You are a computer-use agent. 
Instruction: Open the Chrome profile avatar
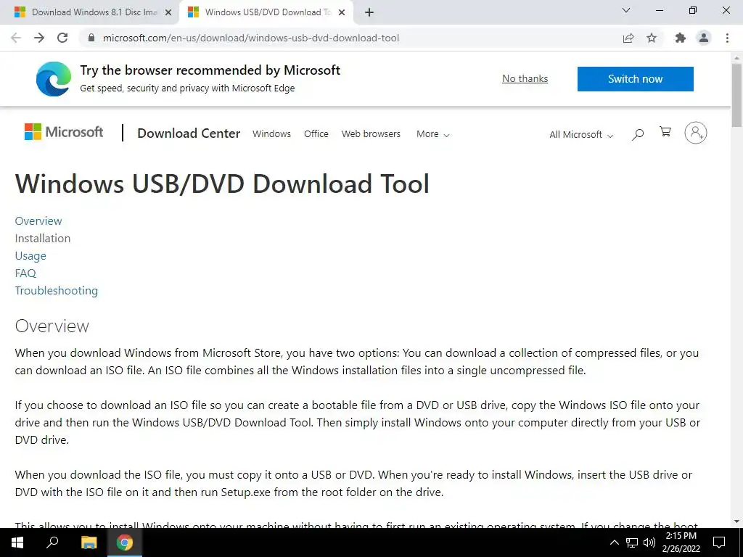pyautogui.click(x=704, y=38)
